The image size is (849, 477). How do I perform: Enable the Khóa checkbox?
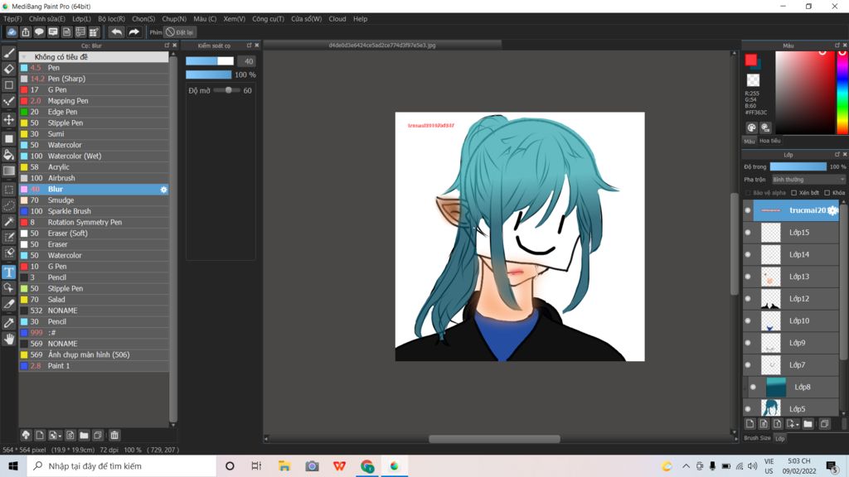pos(827,193)
